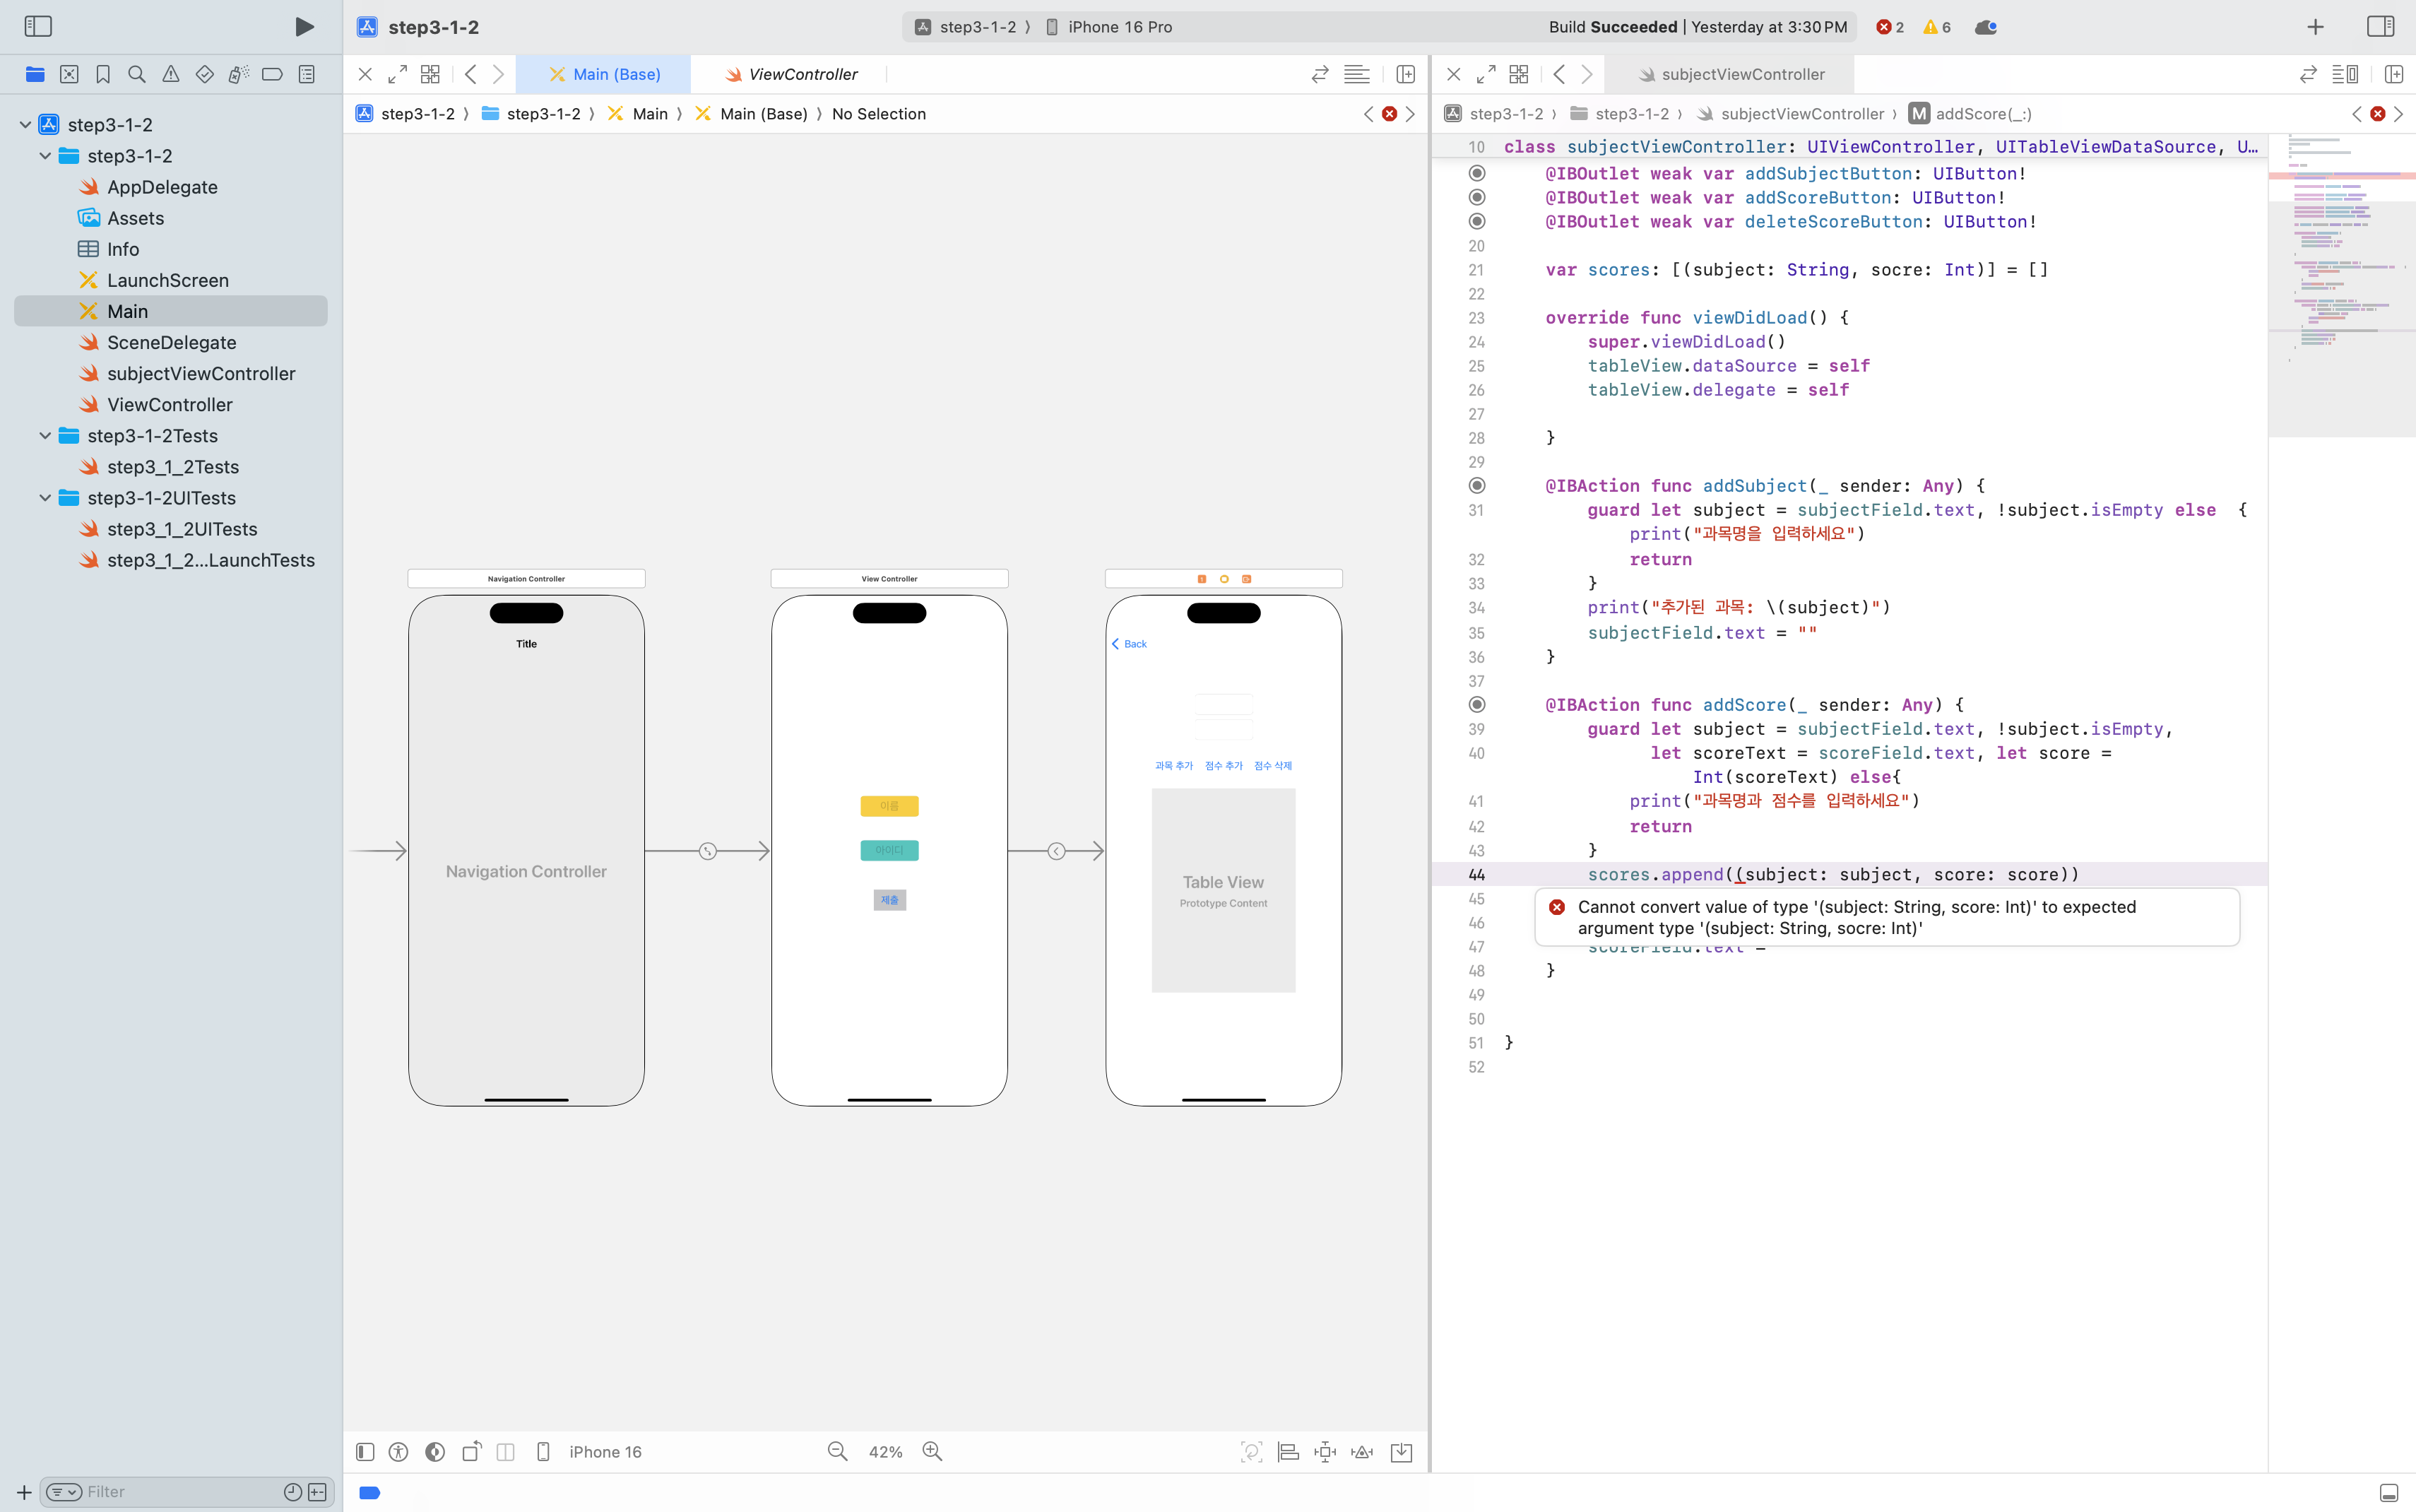Open the bookmark navigator
2416x1512 pixels.
[103, 74]
